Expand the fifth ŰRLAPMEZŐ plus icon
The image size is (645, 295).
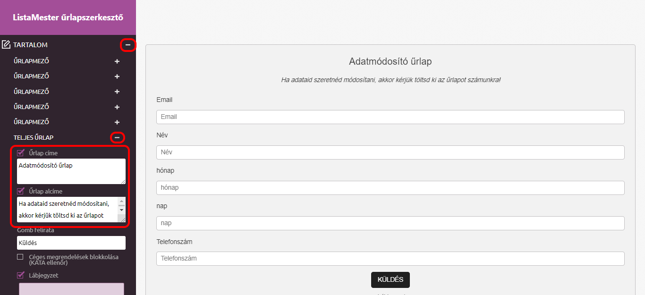117,122
